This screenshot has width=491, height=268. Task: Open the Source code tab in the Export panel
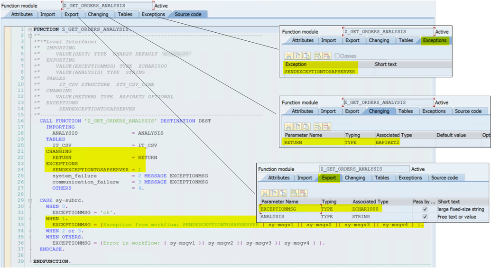tap(445, 178)
